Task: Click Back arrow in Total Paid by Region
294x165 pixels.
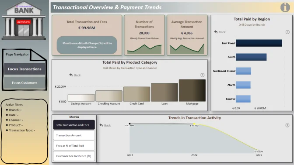Action: tap(220, 32)
